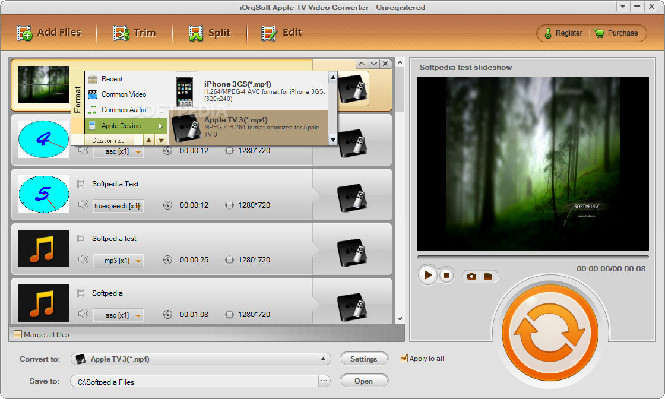Choose the iPhone 3GS (*.mp4) format

249,91
